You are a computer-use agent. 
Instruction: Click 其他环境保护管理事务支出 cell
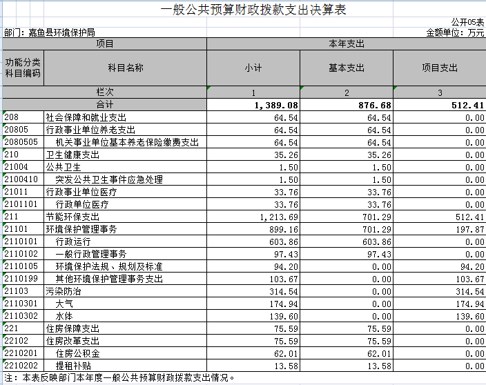tap(126, 279)
